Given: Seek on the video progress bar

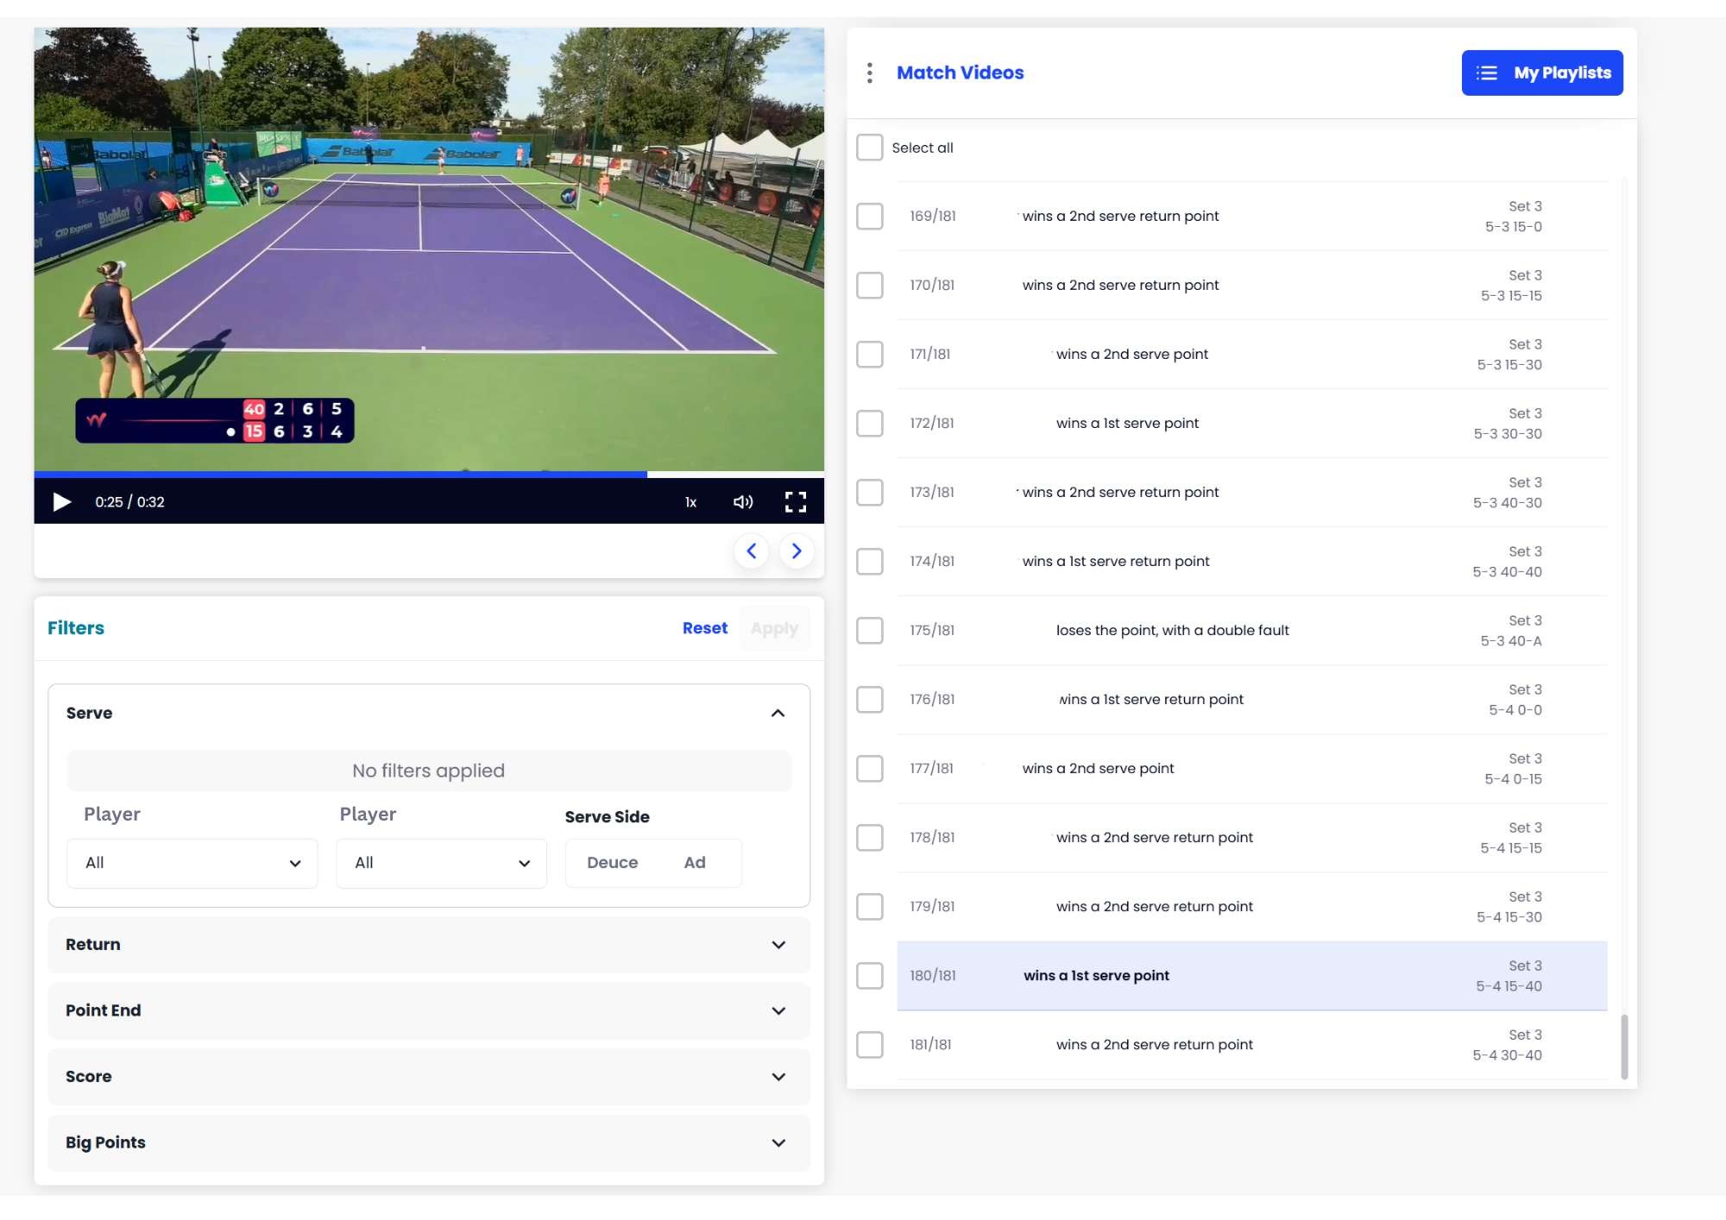Looking at the screenshot, I should pos(429,474).
